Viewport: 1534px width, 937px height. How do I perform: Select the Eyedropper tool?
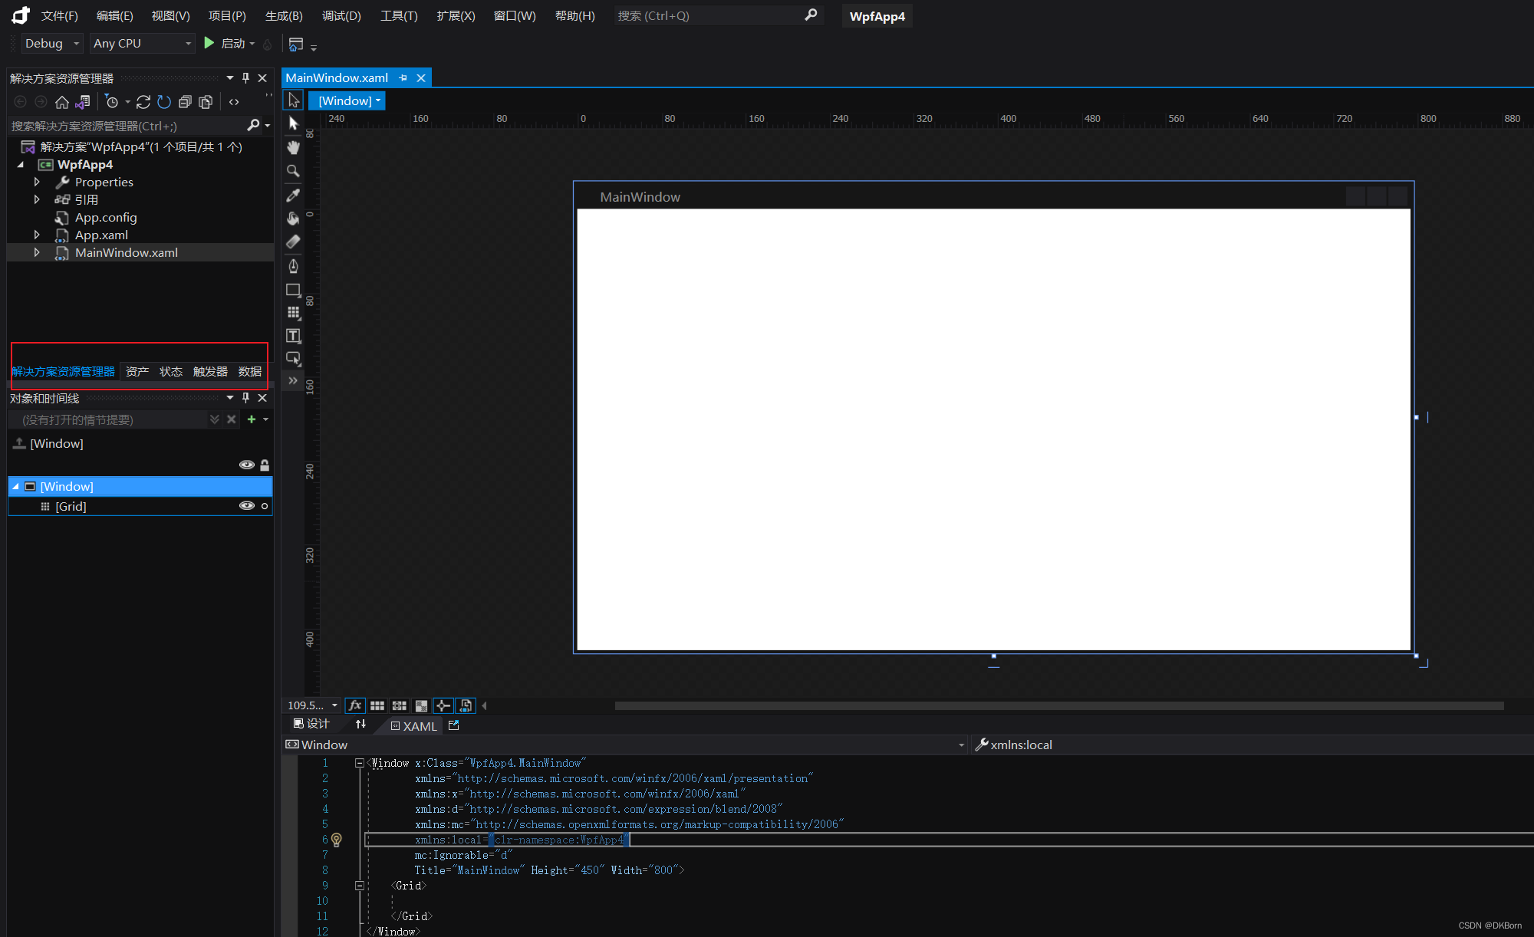(293, 195)
